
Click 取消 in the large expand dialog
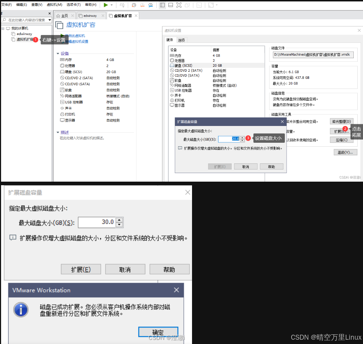pyautogui.click(x=125, y=269)
